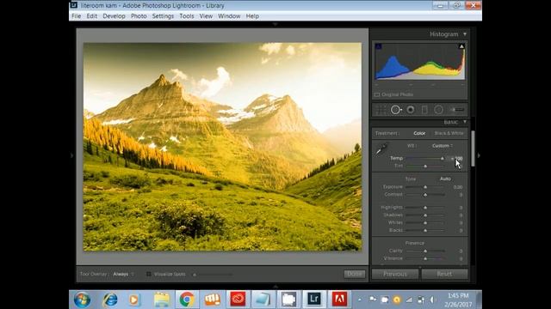Open the Develop menu
Image resolution: width=551 pixels, height=309 pixels.
click(x=114, y=16)
